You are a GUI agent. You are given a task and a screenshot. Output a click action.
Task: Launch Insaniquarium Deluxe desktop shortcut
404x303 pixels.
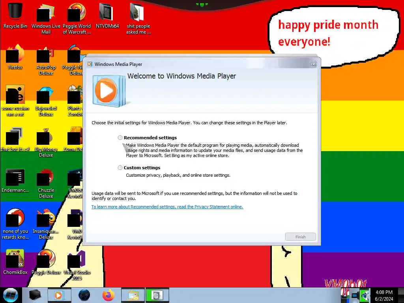click(46, 224)
